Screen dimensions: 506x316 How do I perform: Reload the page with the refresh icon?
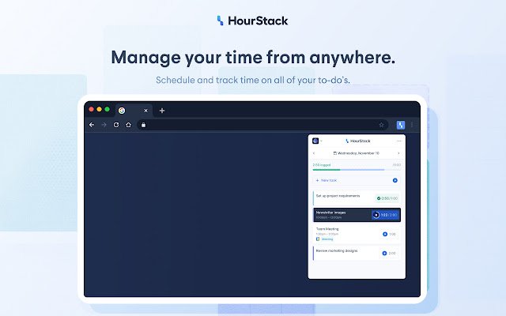tap(116, 125)
